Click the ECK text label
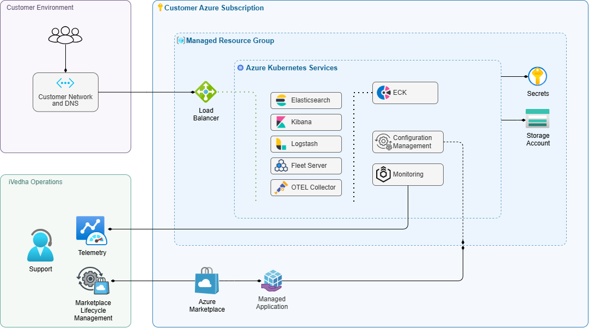This screenshot has height=328, width=589. tap(400, 93)
